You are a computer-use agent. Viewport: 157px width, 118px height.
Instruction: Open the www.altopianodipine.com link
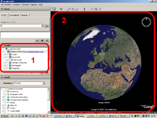(33, 52)
